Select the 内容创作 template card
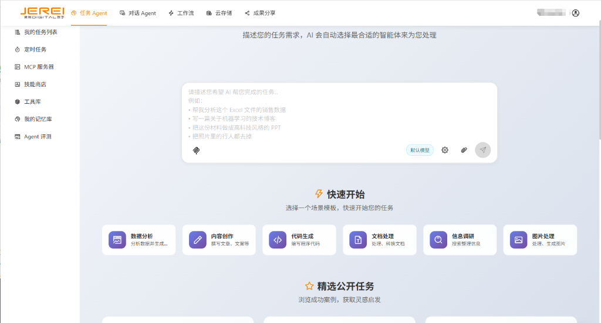601x323 pixels. pyautogui.click(x=219, y=240)
